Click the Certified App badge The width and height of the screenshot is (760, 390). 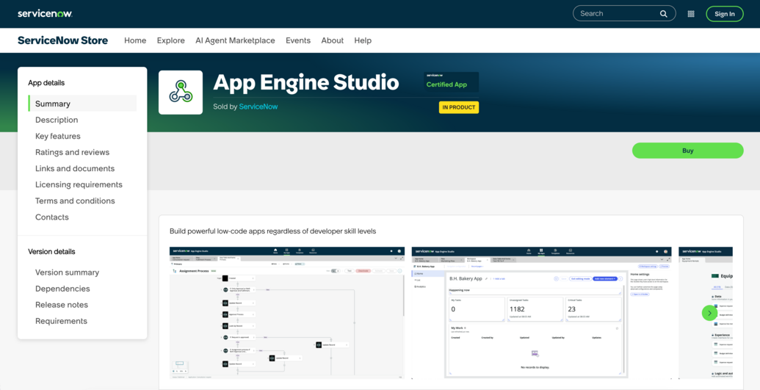tap(452, 82)
